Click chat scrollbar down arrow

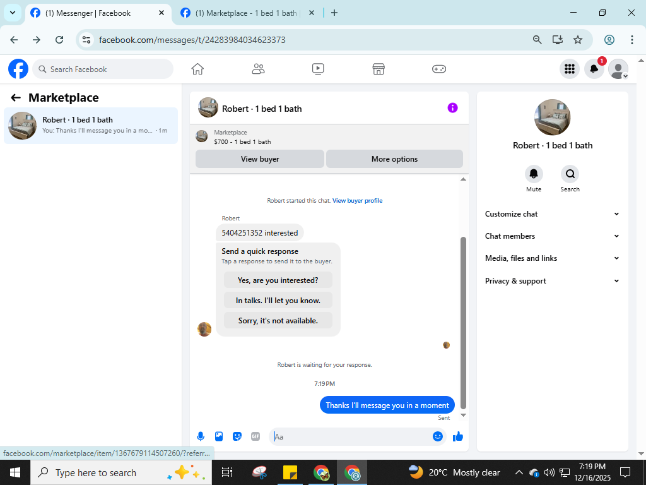463,416
